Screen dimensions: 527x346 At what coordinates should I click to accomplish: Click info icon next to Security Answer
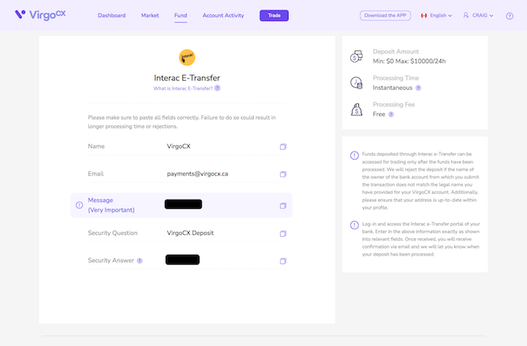140,261
